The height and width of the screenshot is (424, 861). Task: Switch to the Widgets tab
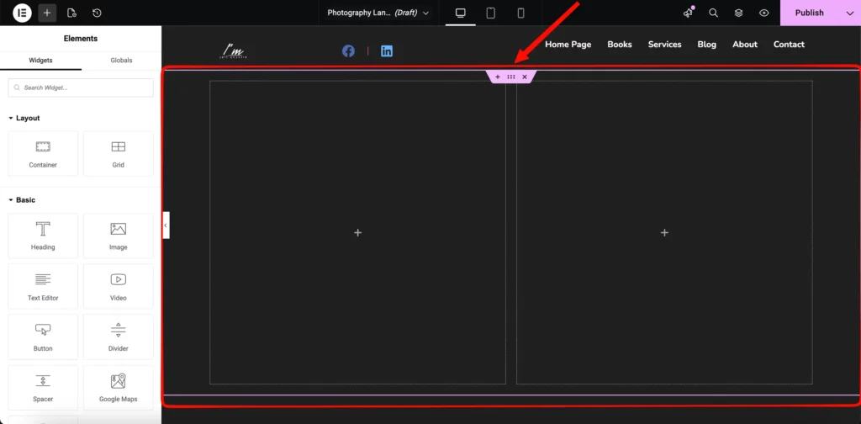pyautogui.click(x=40, y=61)
